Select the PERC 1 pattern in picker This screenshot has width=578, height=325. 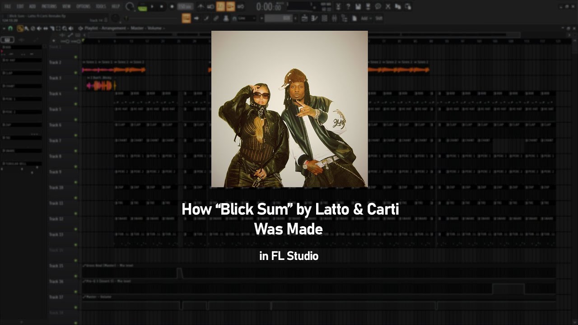click(x=22, y=98)
